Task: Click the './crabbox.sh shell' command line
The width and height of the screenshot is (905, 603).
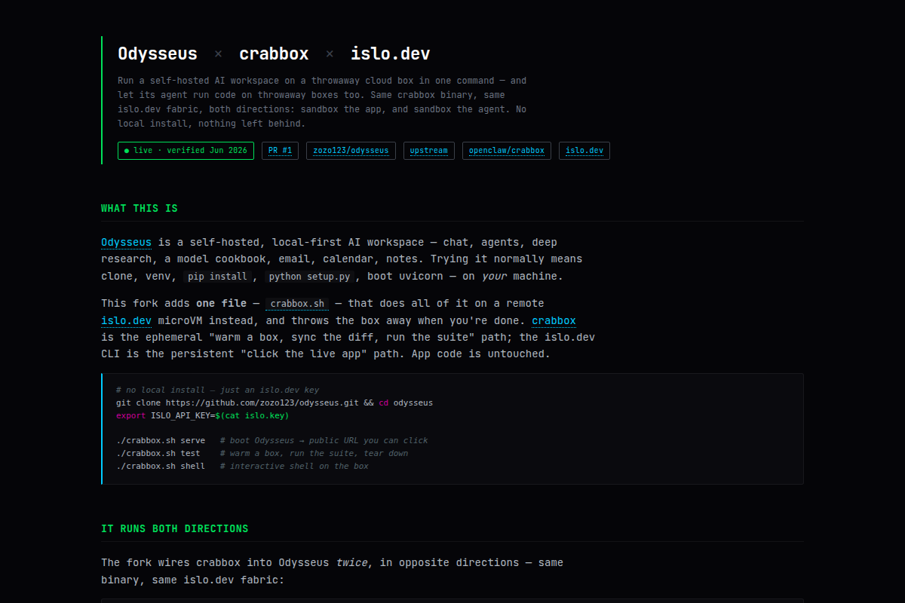Action: pos(243,466)
